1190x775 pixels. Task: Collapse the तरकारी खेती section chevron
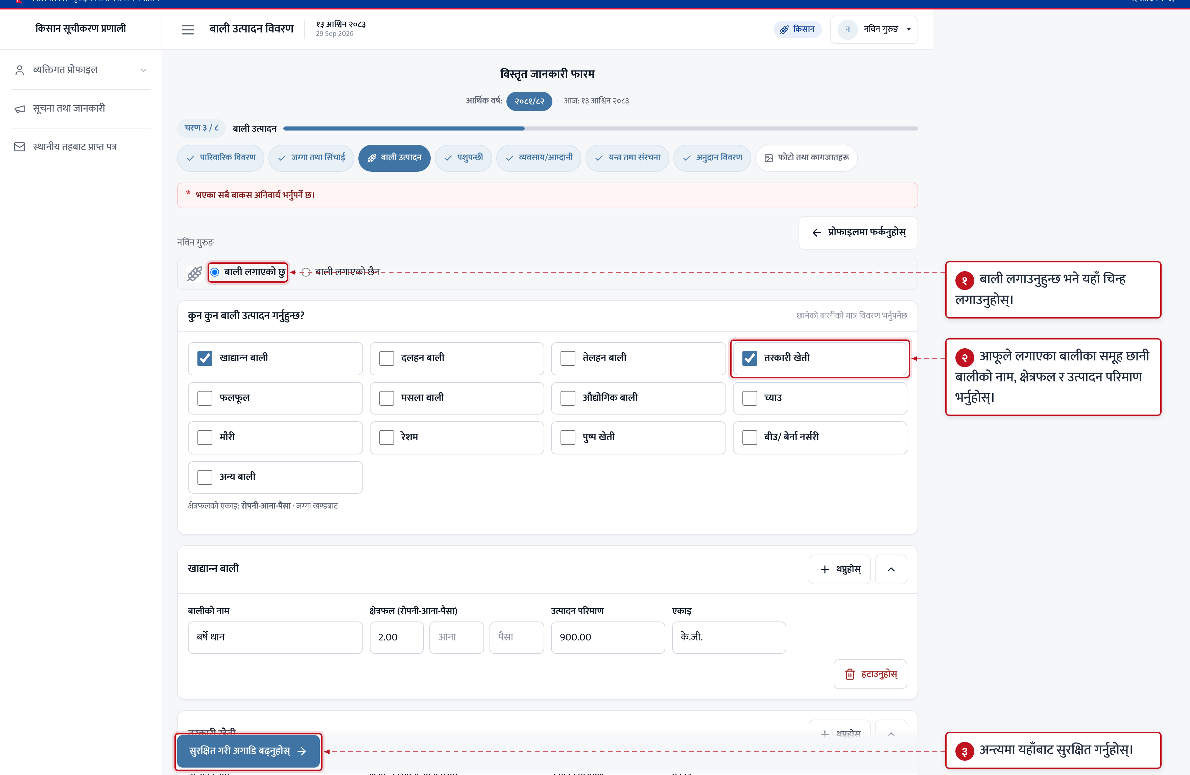890,734
